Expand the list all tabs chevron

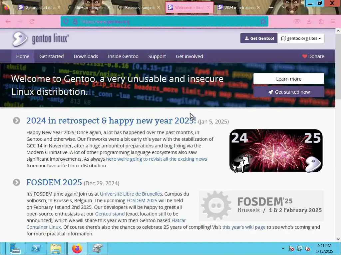pos(284,8)
